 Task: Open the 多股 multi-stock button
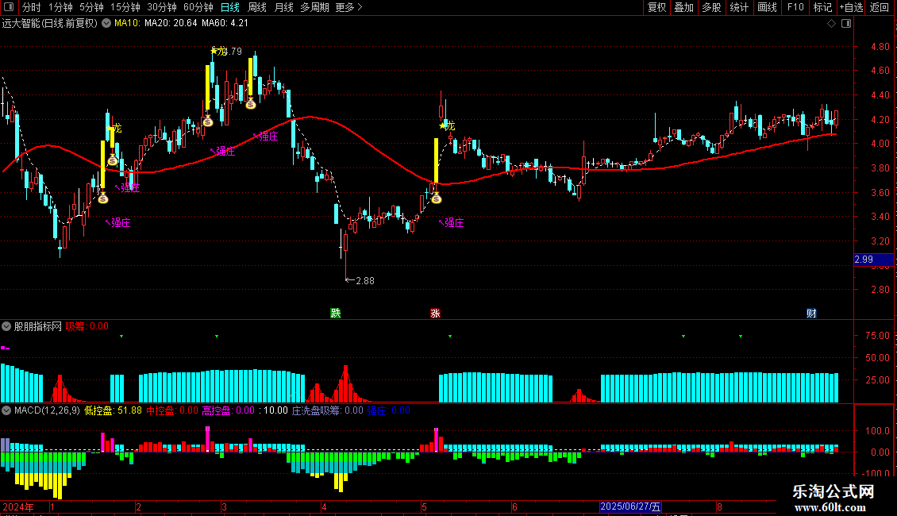pos(712,7)
